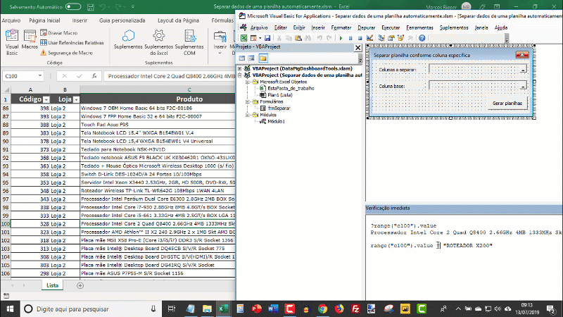Open Chrome from the taskbar
The image size is (563, 317).
(322, 309)
